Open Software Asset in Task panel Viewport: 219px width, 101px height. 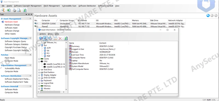[x=11, y=28]
